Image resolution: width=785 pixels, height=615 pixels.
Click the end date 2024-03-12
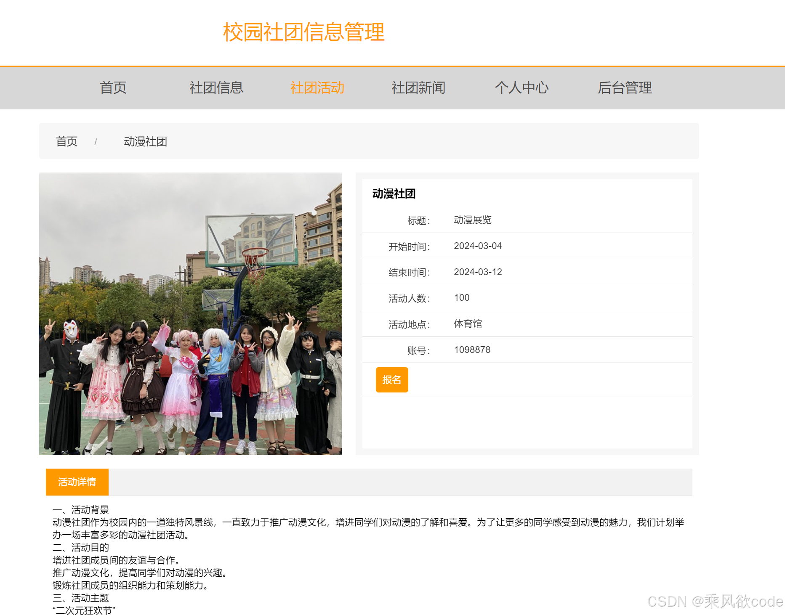pos(478,272)
